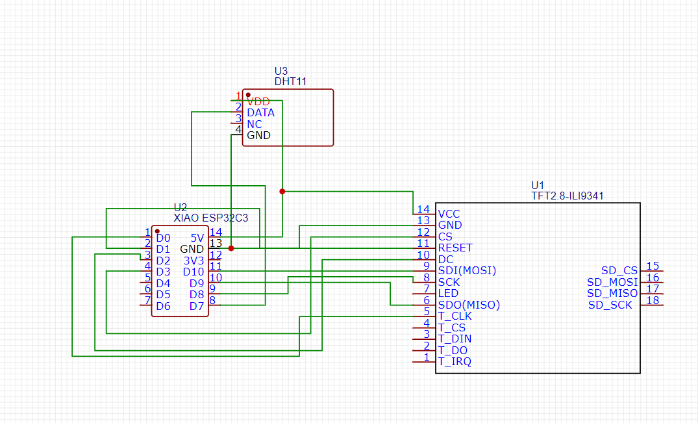
Task: Select the TFT2.8-ILI9341 name label
Action: point(567,196)
